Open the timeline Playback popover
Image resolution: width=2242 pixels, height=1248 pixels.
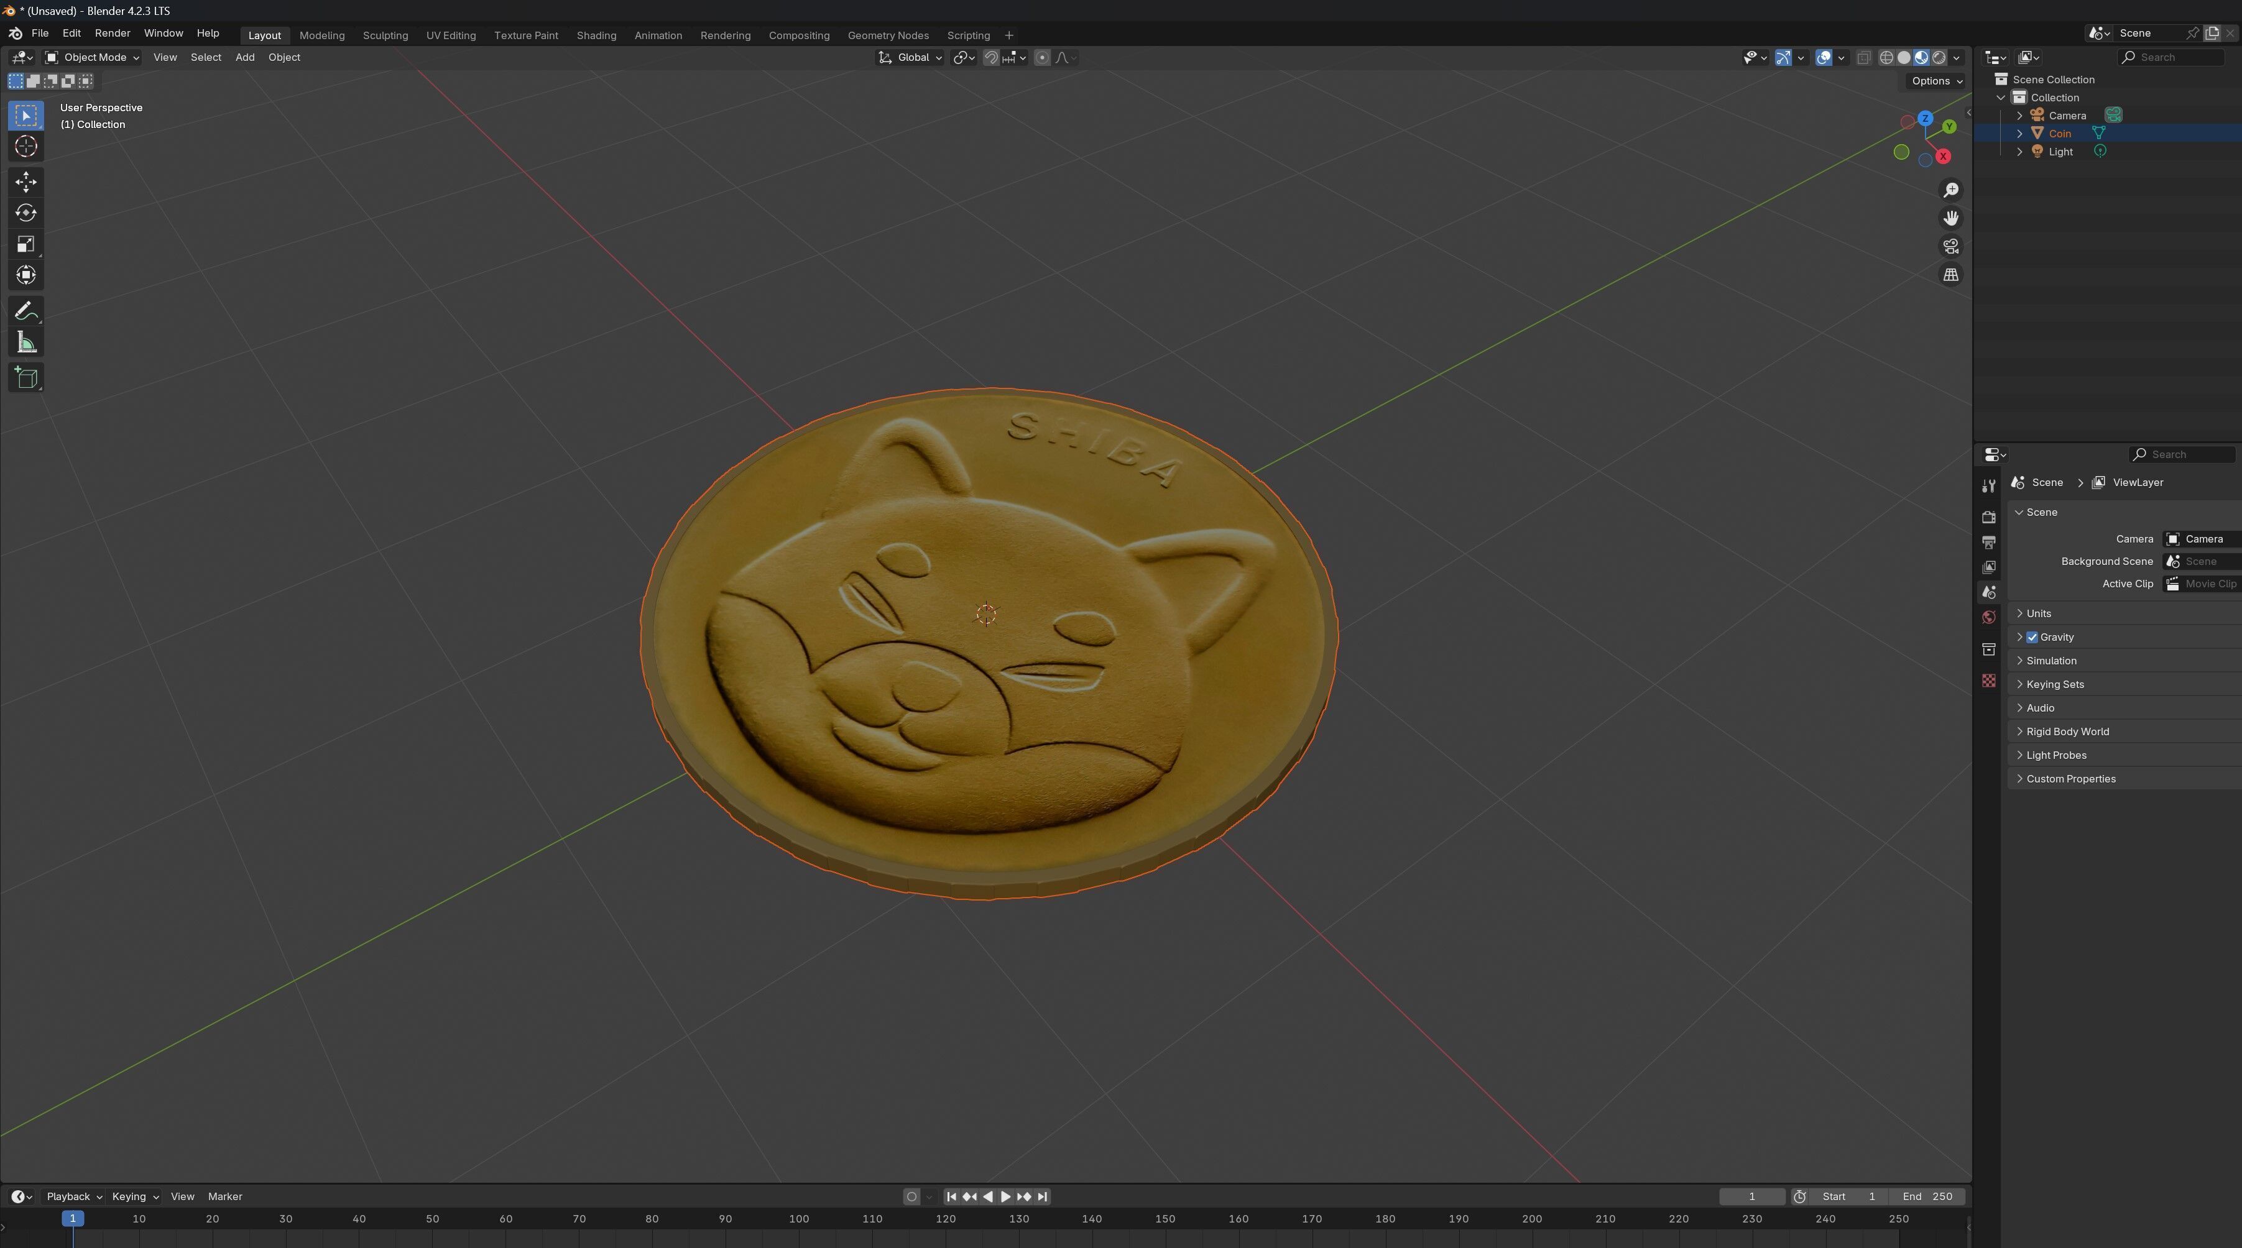74,1196
